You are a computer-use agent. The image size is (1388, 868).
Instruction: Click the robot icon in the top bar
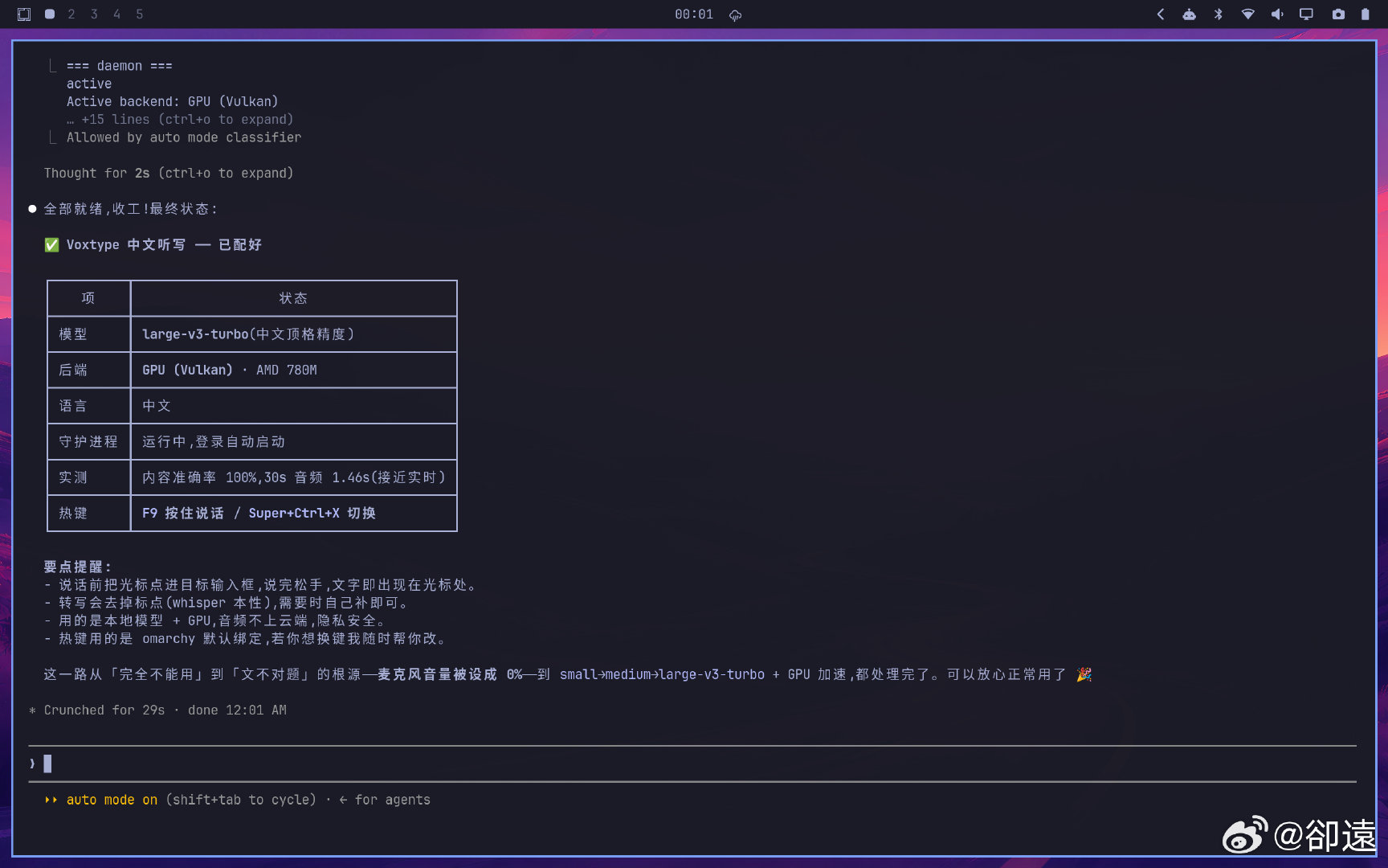coord(1190,14)
